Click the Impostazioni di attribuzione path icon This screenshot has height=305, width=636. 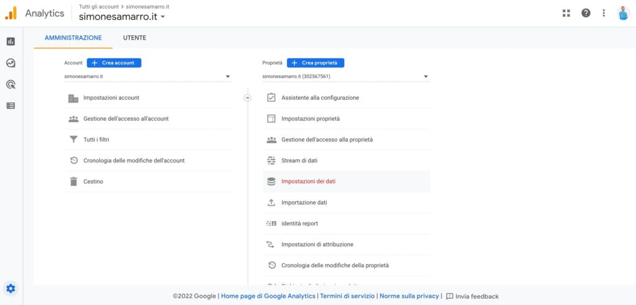coord(271,244)
